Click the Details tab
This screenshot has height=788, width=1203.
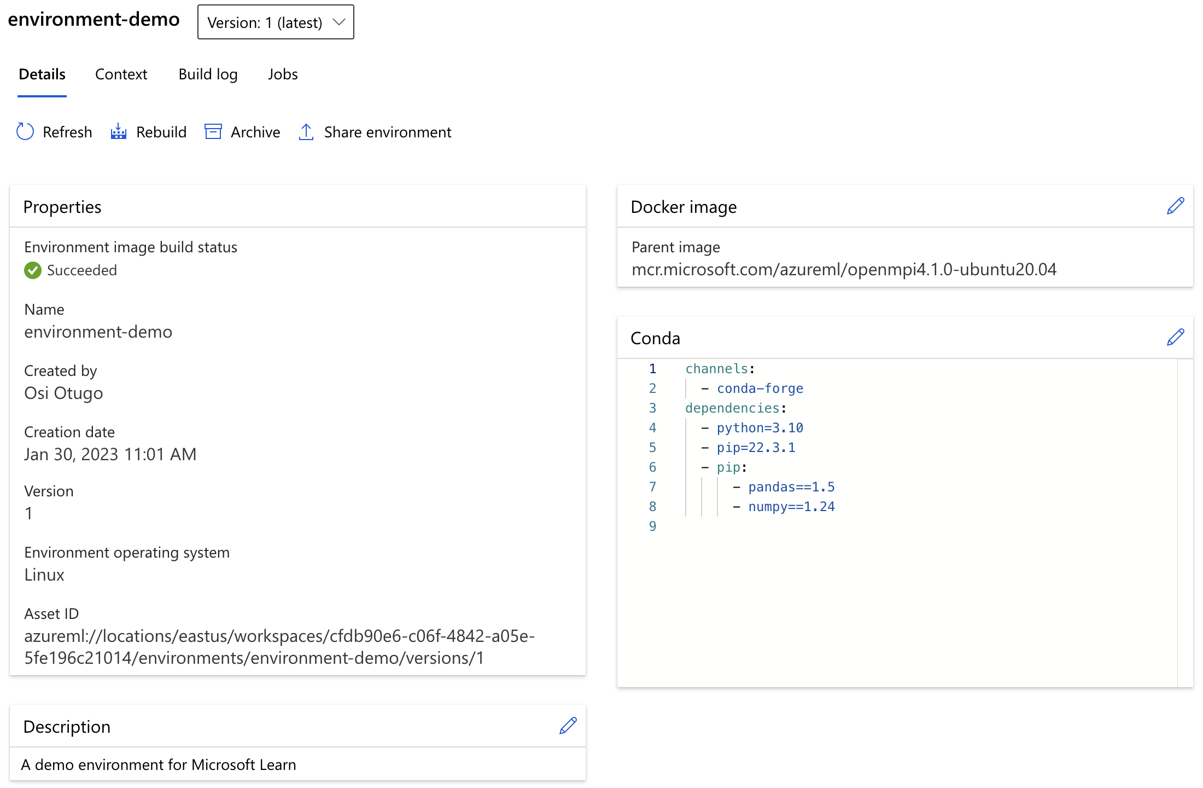pos(42,74)
